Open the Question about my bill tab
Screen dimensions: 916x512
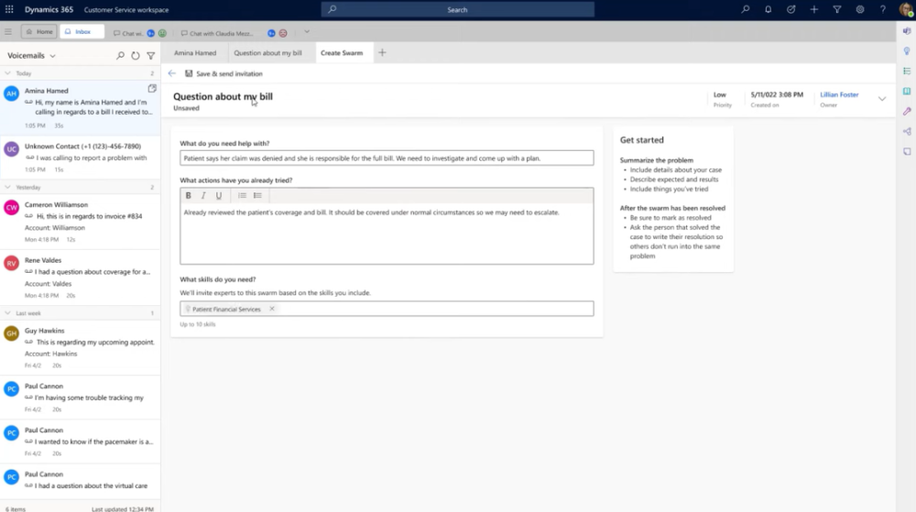[x=267, y=52]
